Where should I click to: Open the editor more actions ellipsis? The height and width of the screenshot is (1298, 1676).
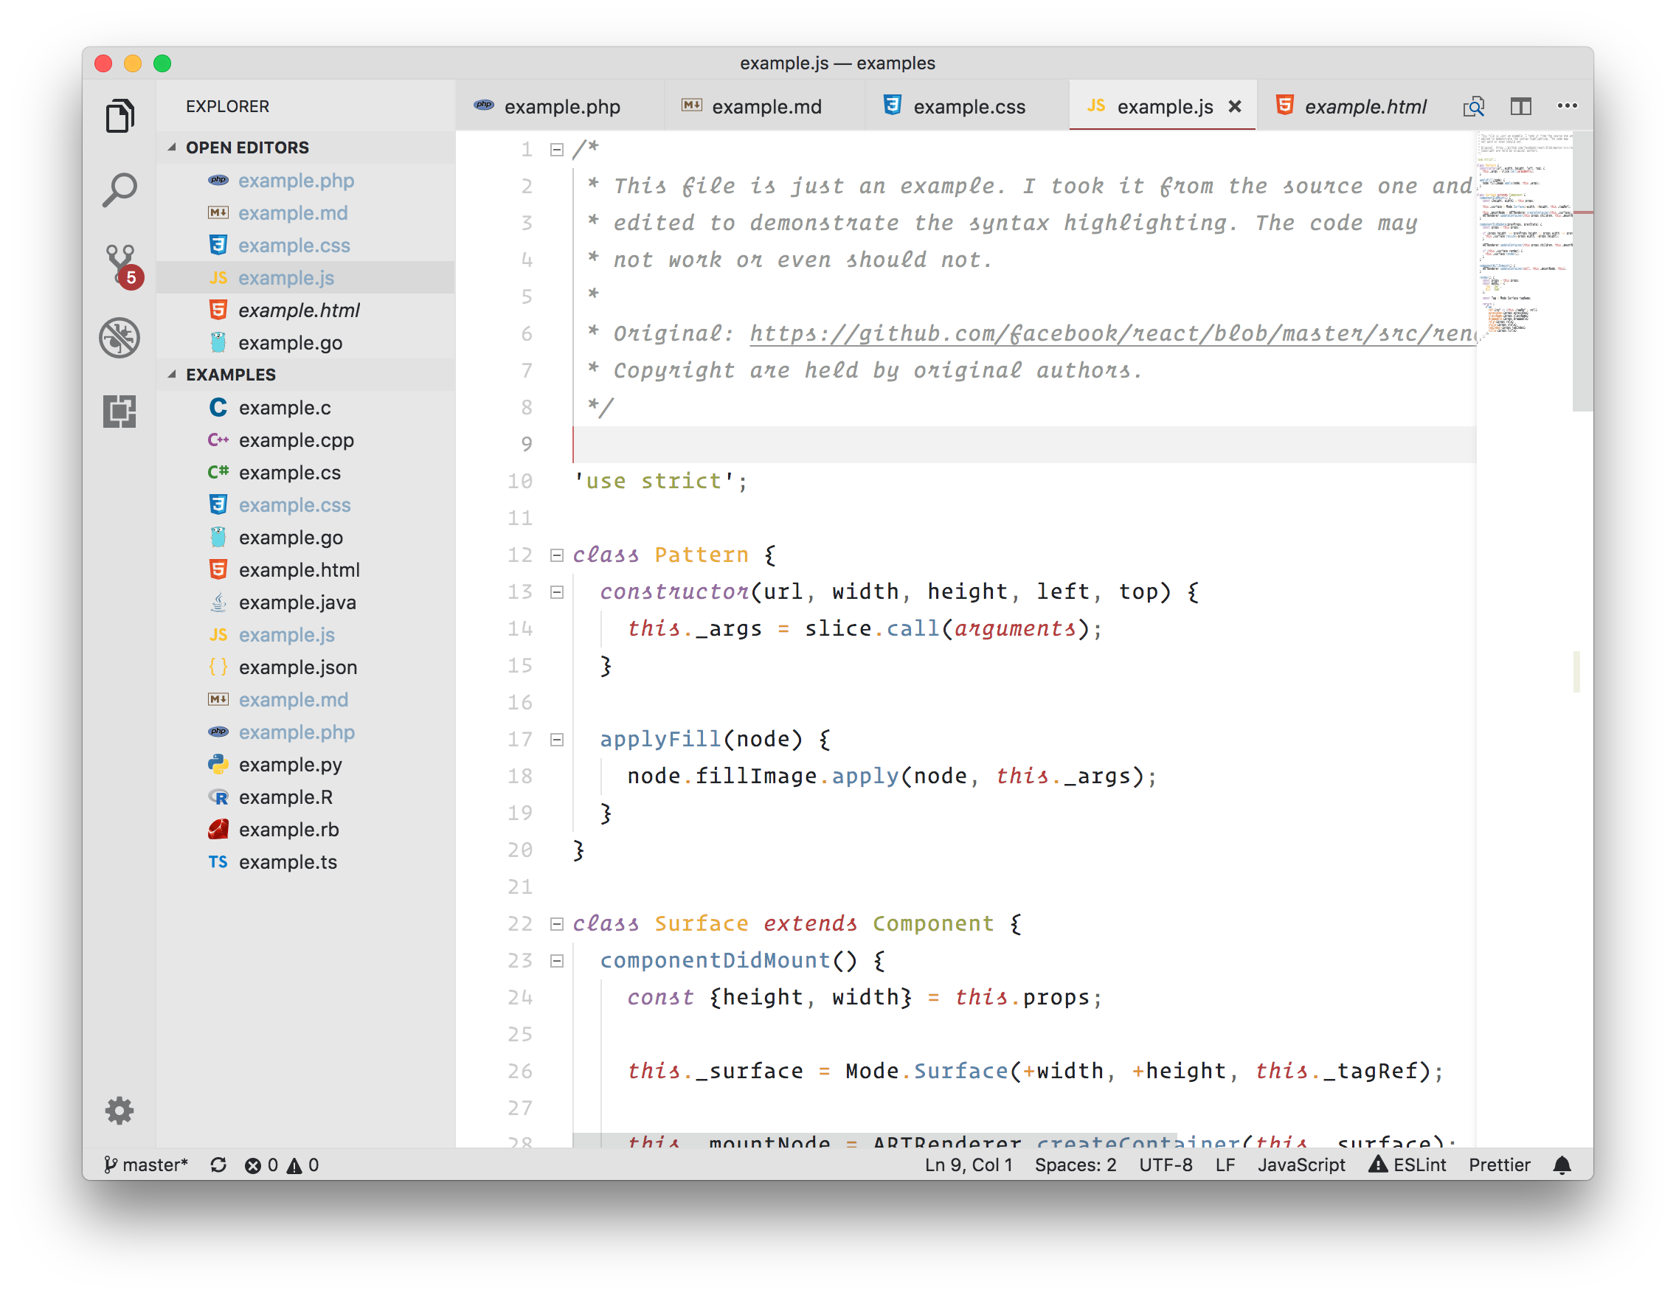click(1567, 106)
